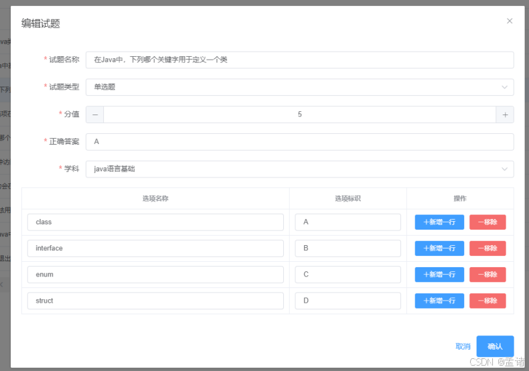The image size is (529, 371).
Task: Click the 选项名称 column header
Action: pyautogui.click(x=155, y=199)
